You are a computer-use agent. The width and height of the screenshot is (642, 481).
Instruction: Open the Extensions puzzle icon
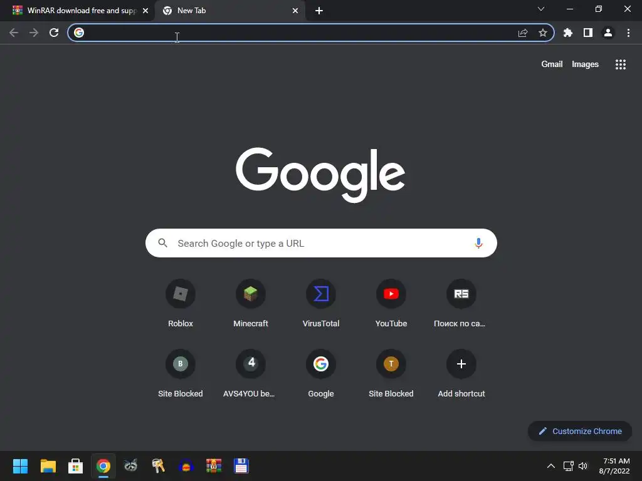[568, 33]
